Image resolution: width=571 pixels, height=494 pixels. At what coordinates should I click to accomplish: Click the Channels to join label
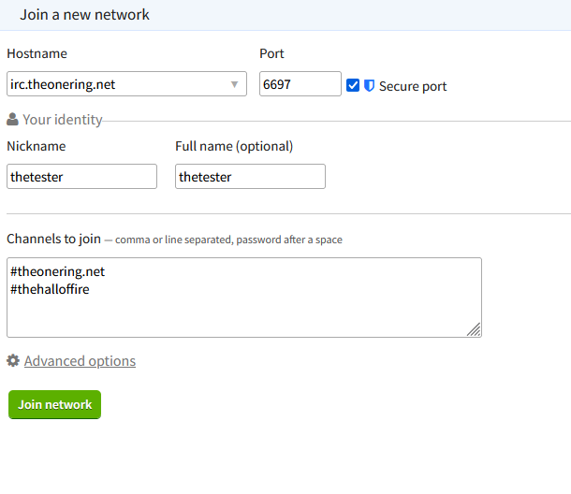pos(54,239)
